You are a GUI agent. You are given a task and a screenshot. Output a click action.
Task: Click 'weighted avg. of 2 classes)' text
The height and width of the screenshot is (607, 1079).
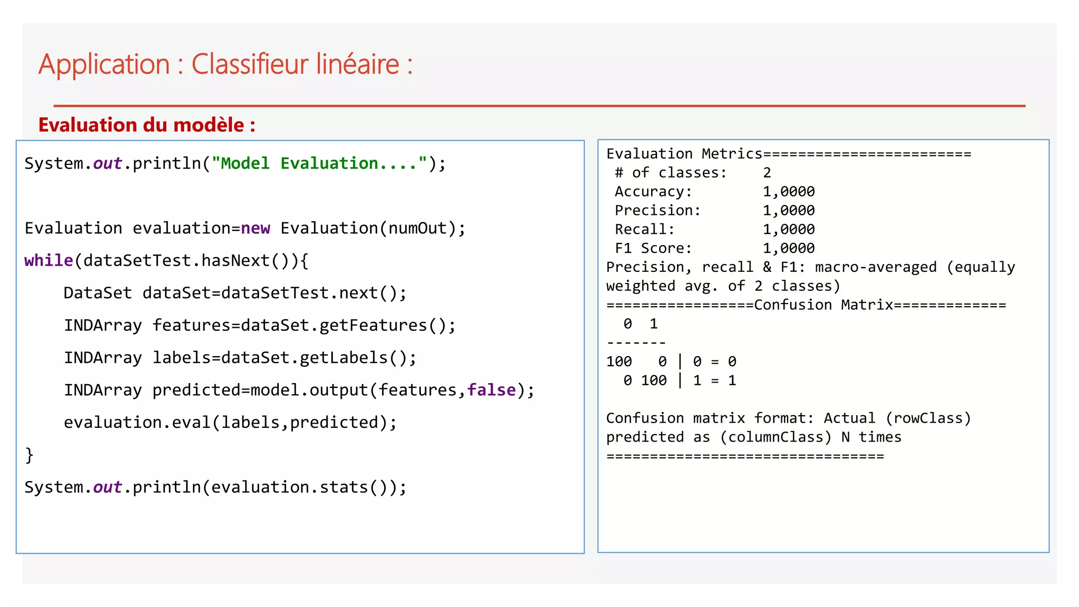pyautogui.click(x=723, y=286)
